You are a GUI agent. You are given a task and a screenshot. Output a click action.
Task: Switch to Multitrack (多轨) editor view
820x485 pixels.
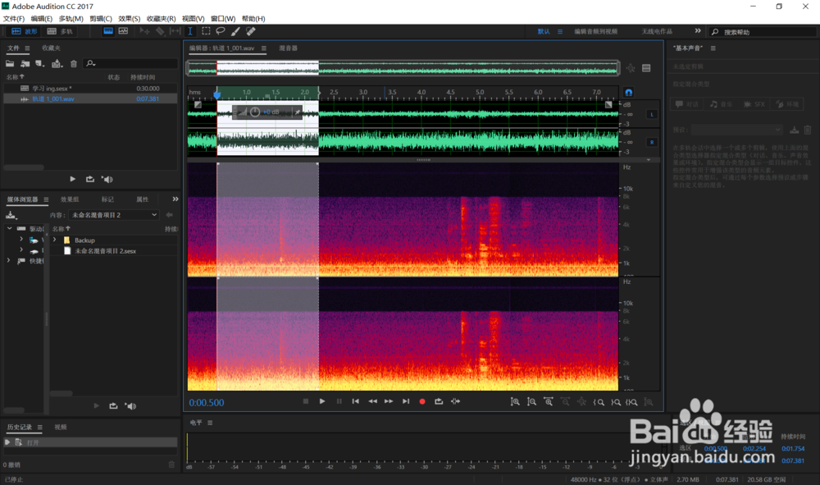tap(60, 31)
